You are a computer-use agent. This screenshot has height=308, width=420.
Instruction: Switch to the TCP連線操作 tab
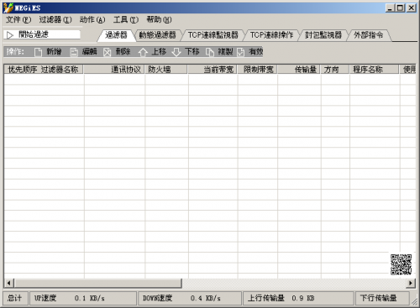(x=271, y=35)
